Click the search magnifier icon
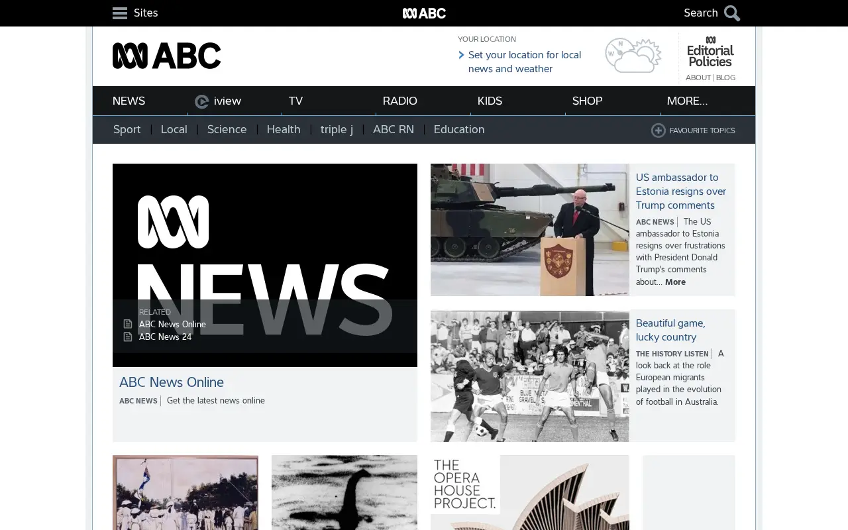This screenshot has width=848, height=530. click(x=732, y=13)
